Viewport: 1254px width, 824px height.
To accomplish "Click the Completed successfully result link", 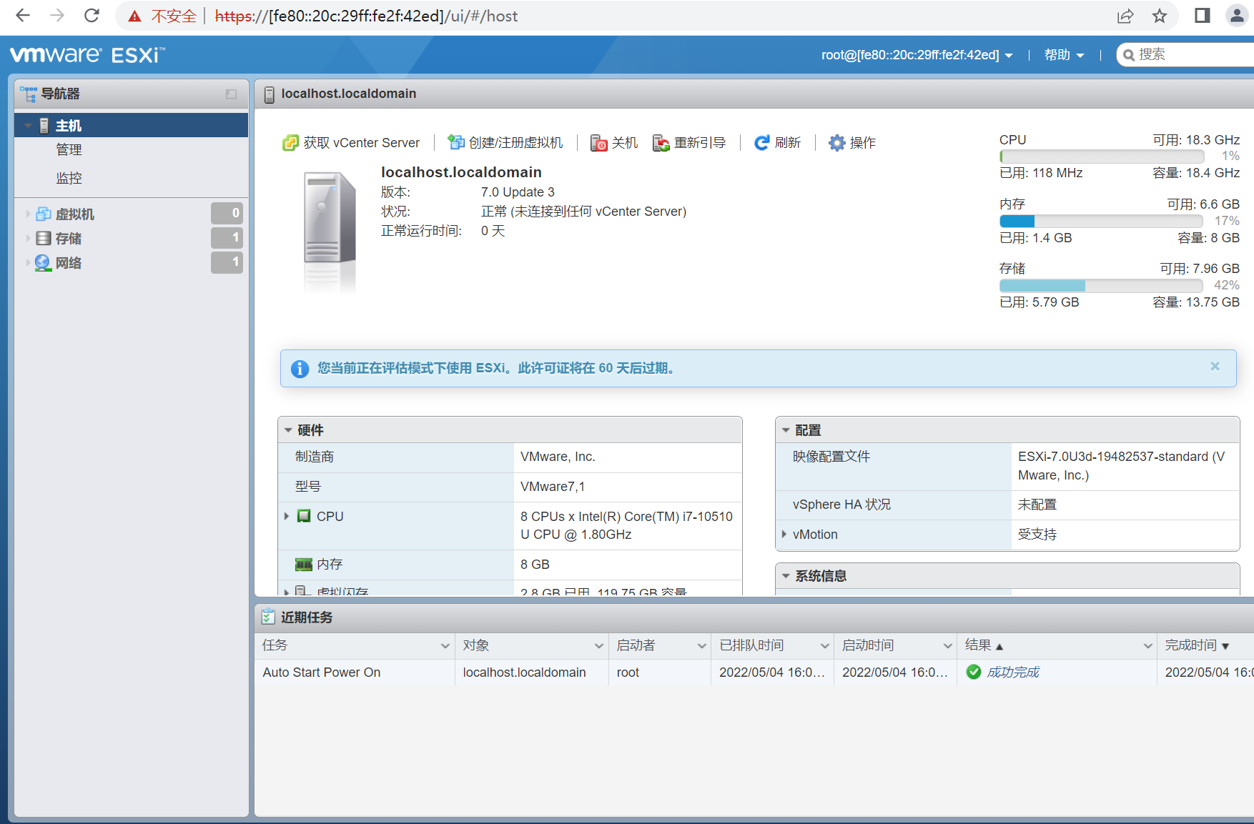I will click(x=1012, y=672).
